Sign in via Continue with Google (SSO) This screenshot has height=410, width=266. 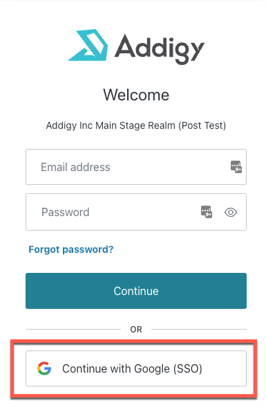[x=136, y=368]
